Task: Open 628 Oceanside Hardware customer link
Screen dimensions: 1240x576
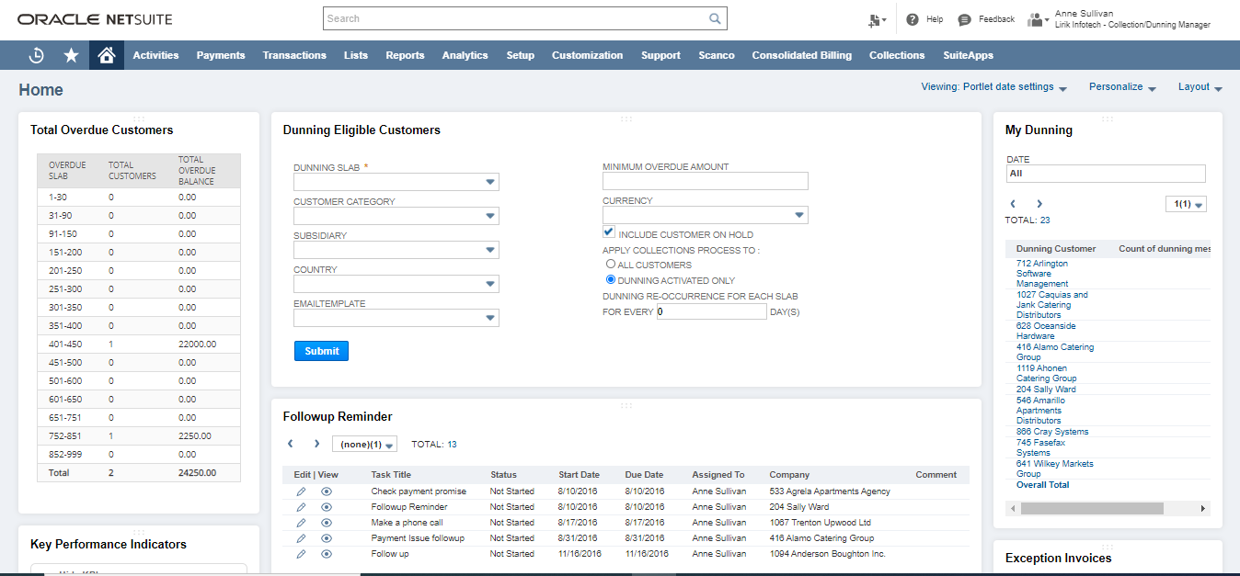Action: 1046,331
